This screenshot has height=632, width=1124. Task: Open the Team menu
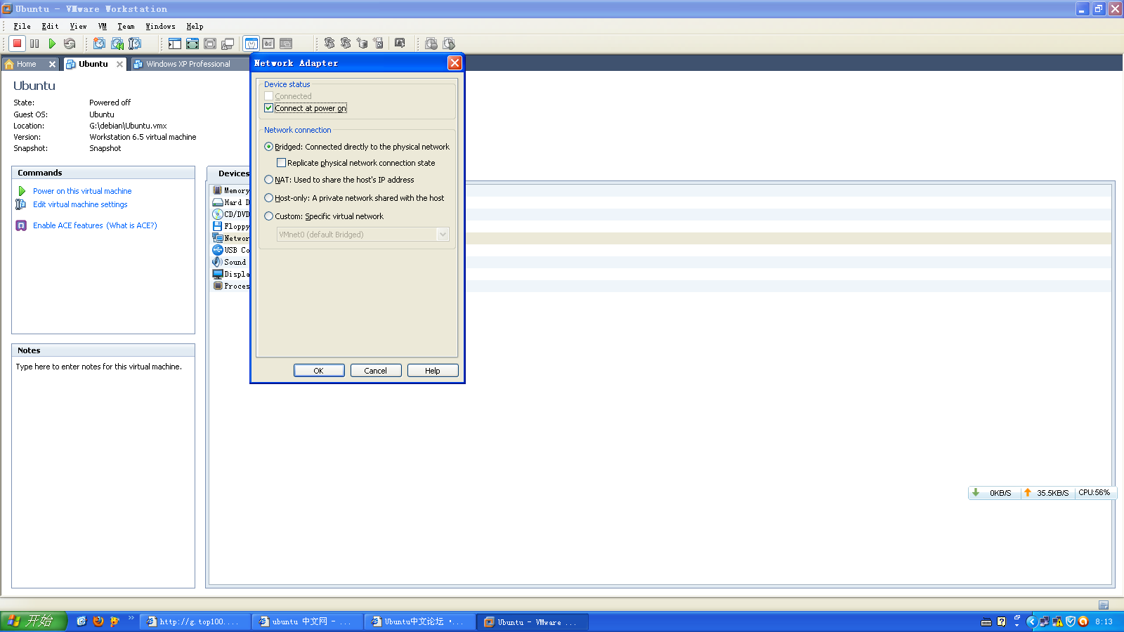(x=126, y=27)
